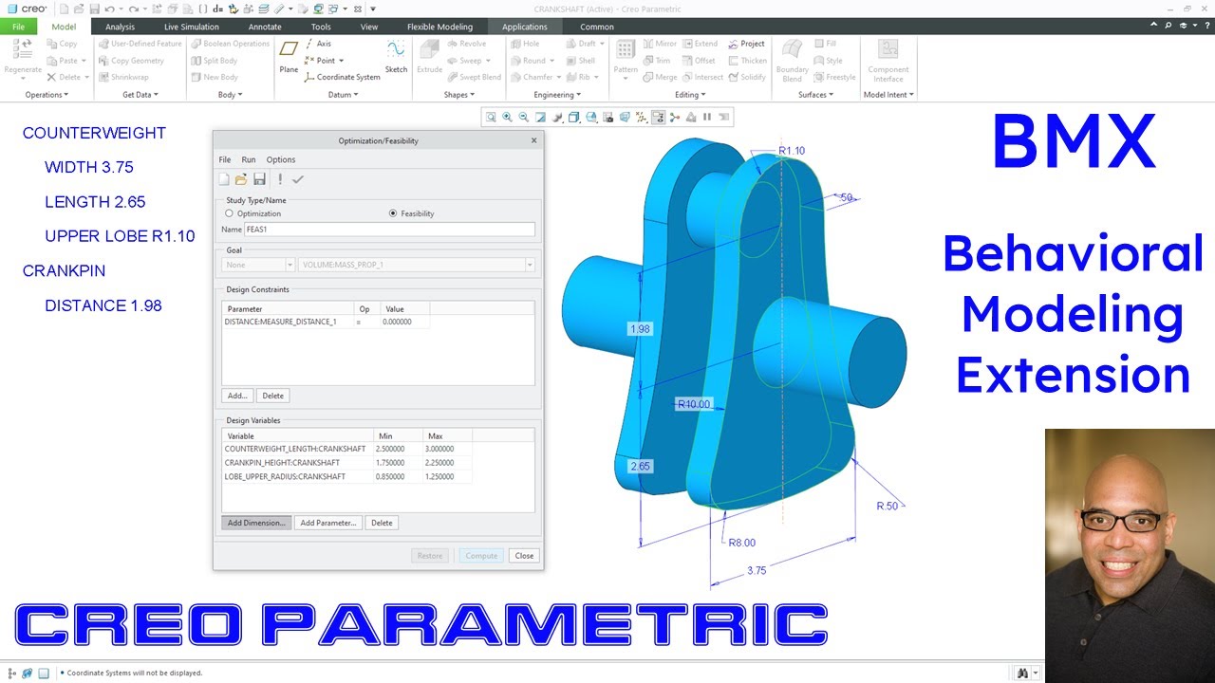
Task: Click the R10.00 dimension on model
Action: 694,404
